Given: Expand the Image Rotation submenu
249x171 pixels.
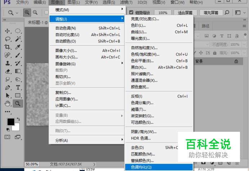Looking at the screenshot, I should pyautogui.click(x=87, y=64).
